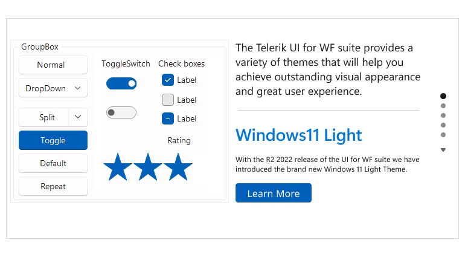This screenshot has height=275, width=465.
Task: Uncheck the checked Label checkbox
Action: click(167, 80)
